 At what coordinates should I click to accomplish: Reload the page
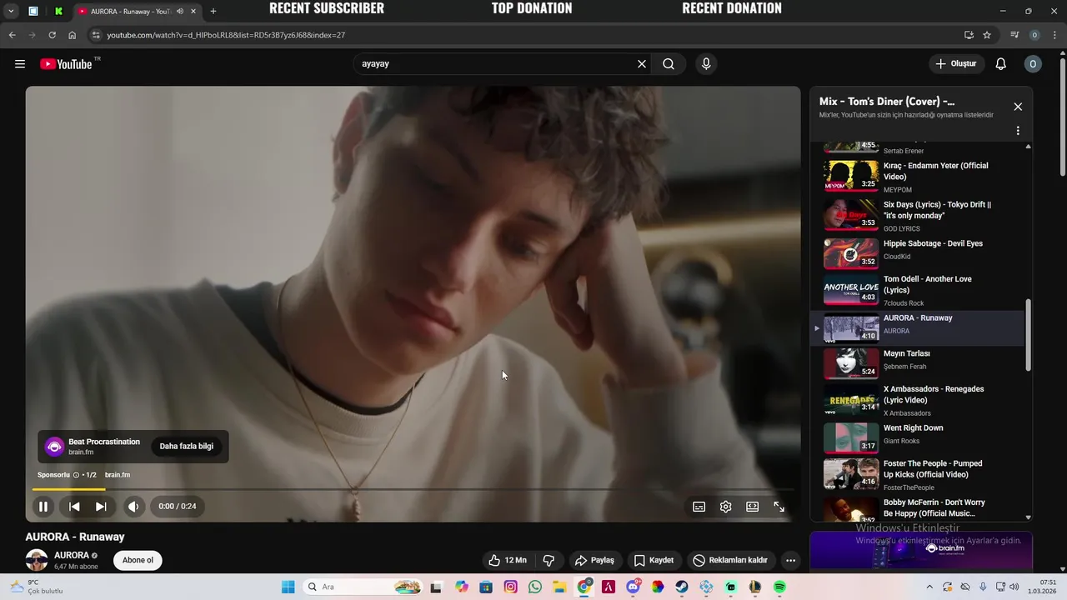click(52, 35)
